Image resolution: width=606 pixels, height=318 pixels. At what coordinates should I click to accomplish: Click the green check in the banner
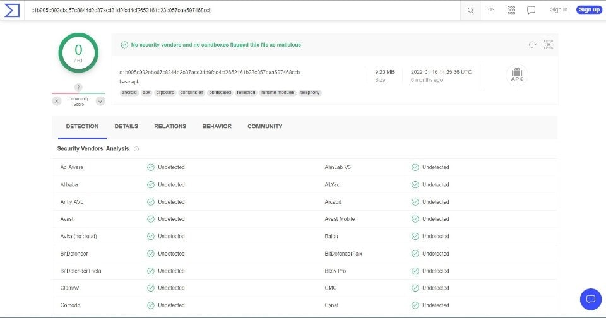tap(124, 45)
